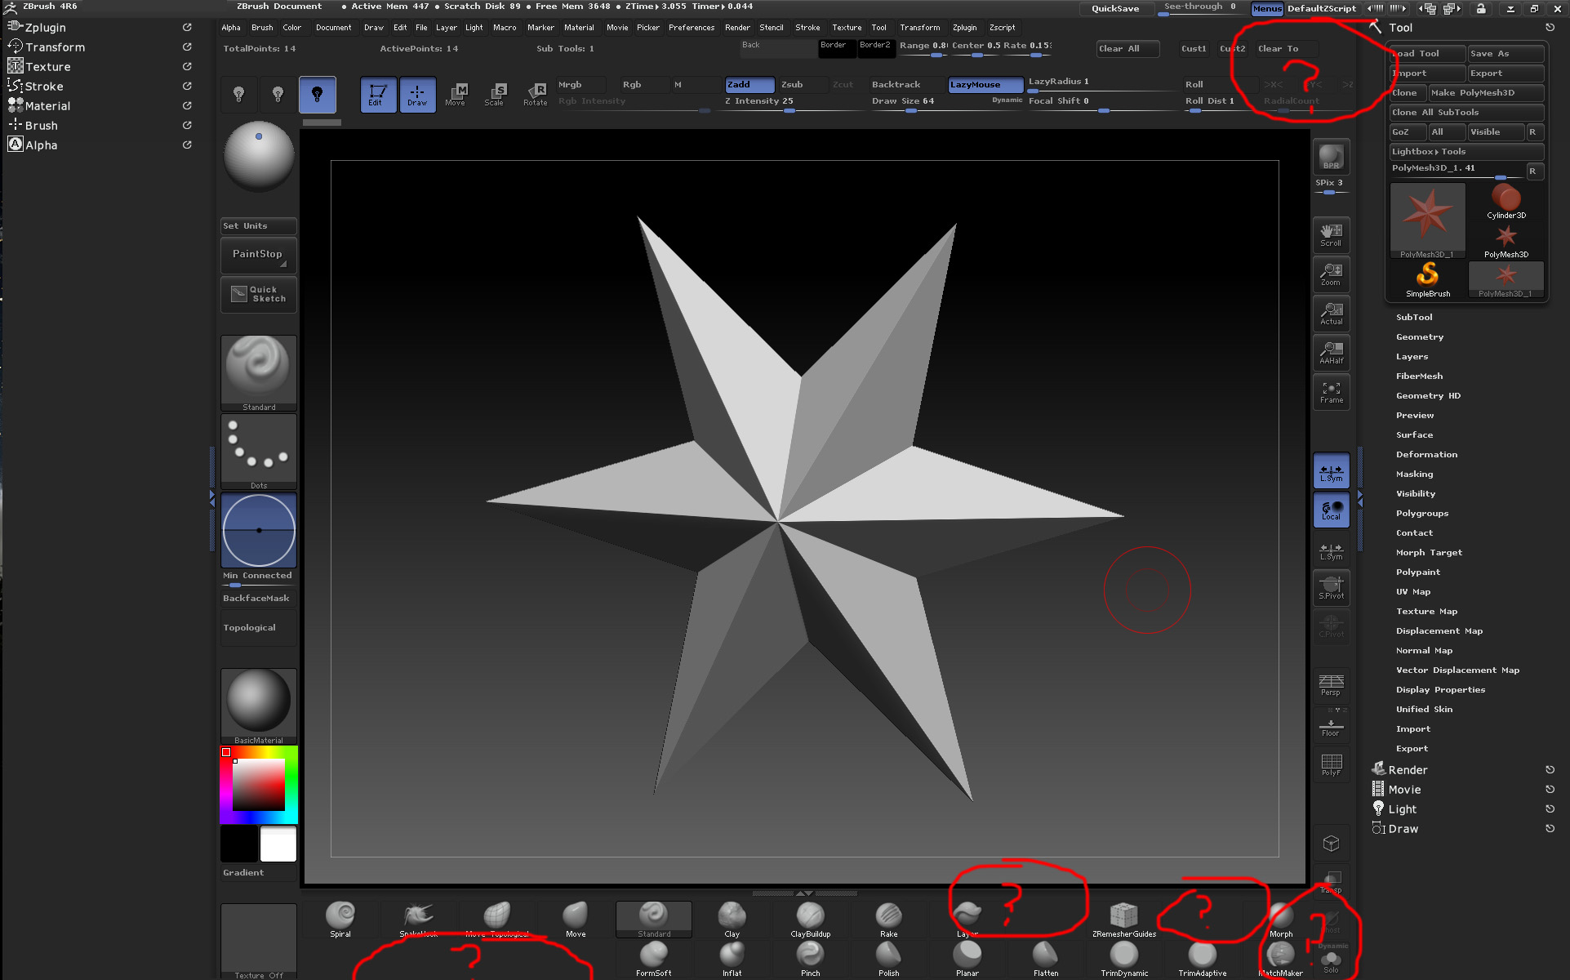
Task: Open the Document menu
Action: [x=333, y=28]
